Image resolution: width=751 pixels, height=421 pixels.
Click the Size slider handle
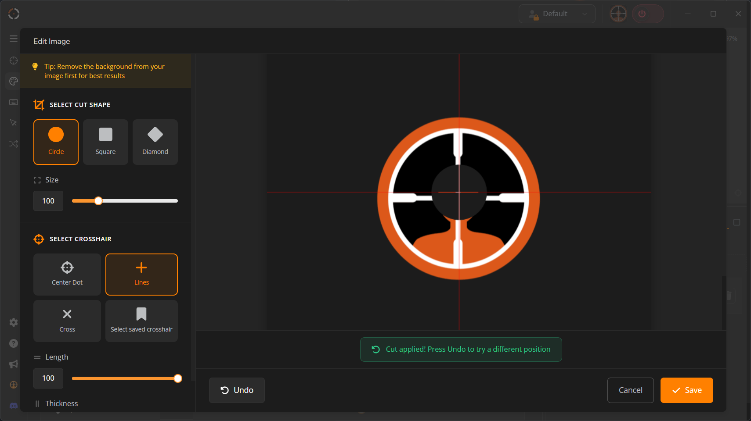(x=99, y=201)
